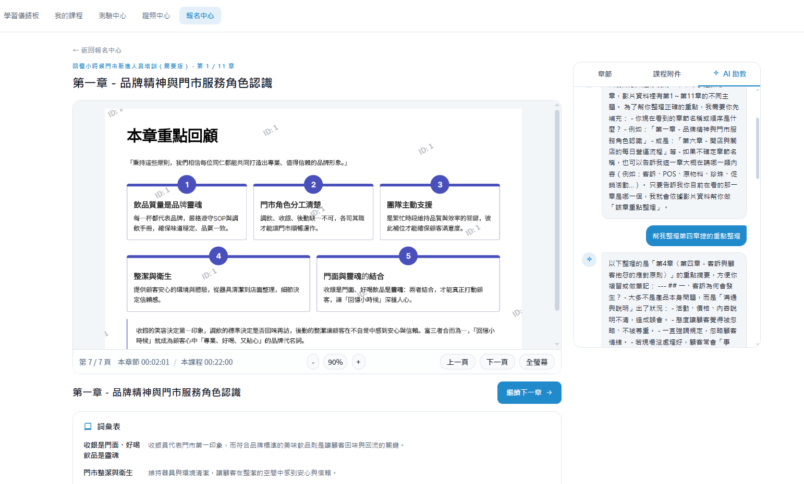Click the 門面與靈魂的結合 card heading
Image resolution: width=804 pixels, height=484 pixels.
(354, 276)
